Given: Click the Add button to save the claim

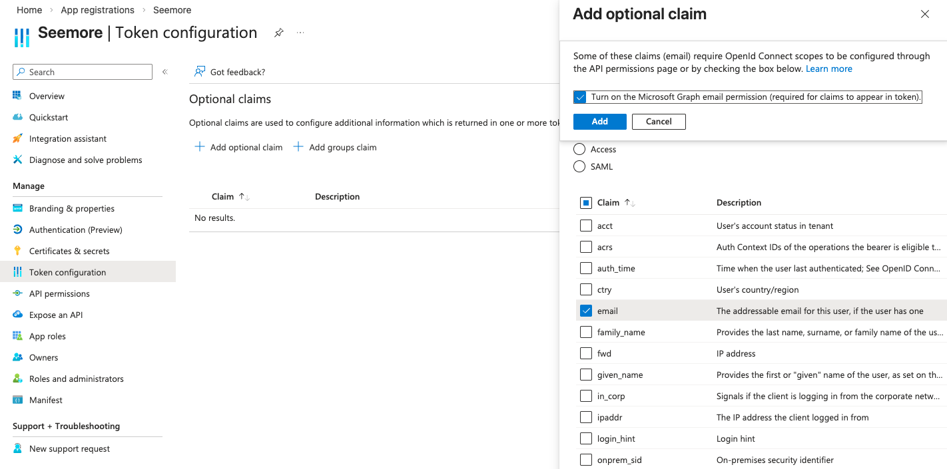Looking at the screenshot, I should tap(599, 121).
